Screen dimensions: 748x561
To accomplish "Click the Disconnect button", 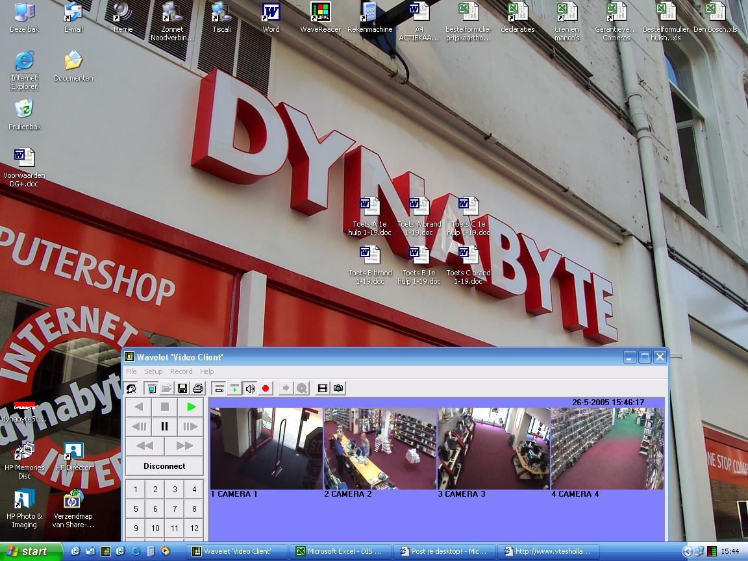I will coord(164,466).
